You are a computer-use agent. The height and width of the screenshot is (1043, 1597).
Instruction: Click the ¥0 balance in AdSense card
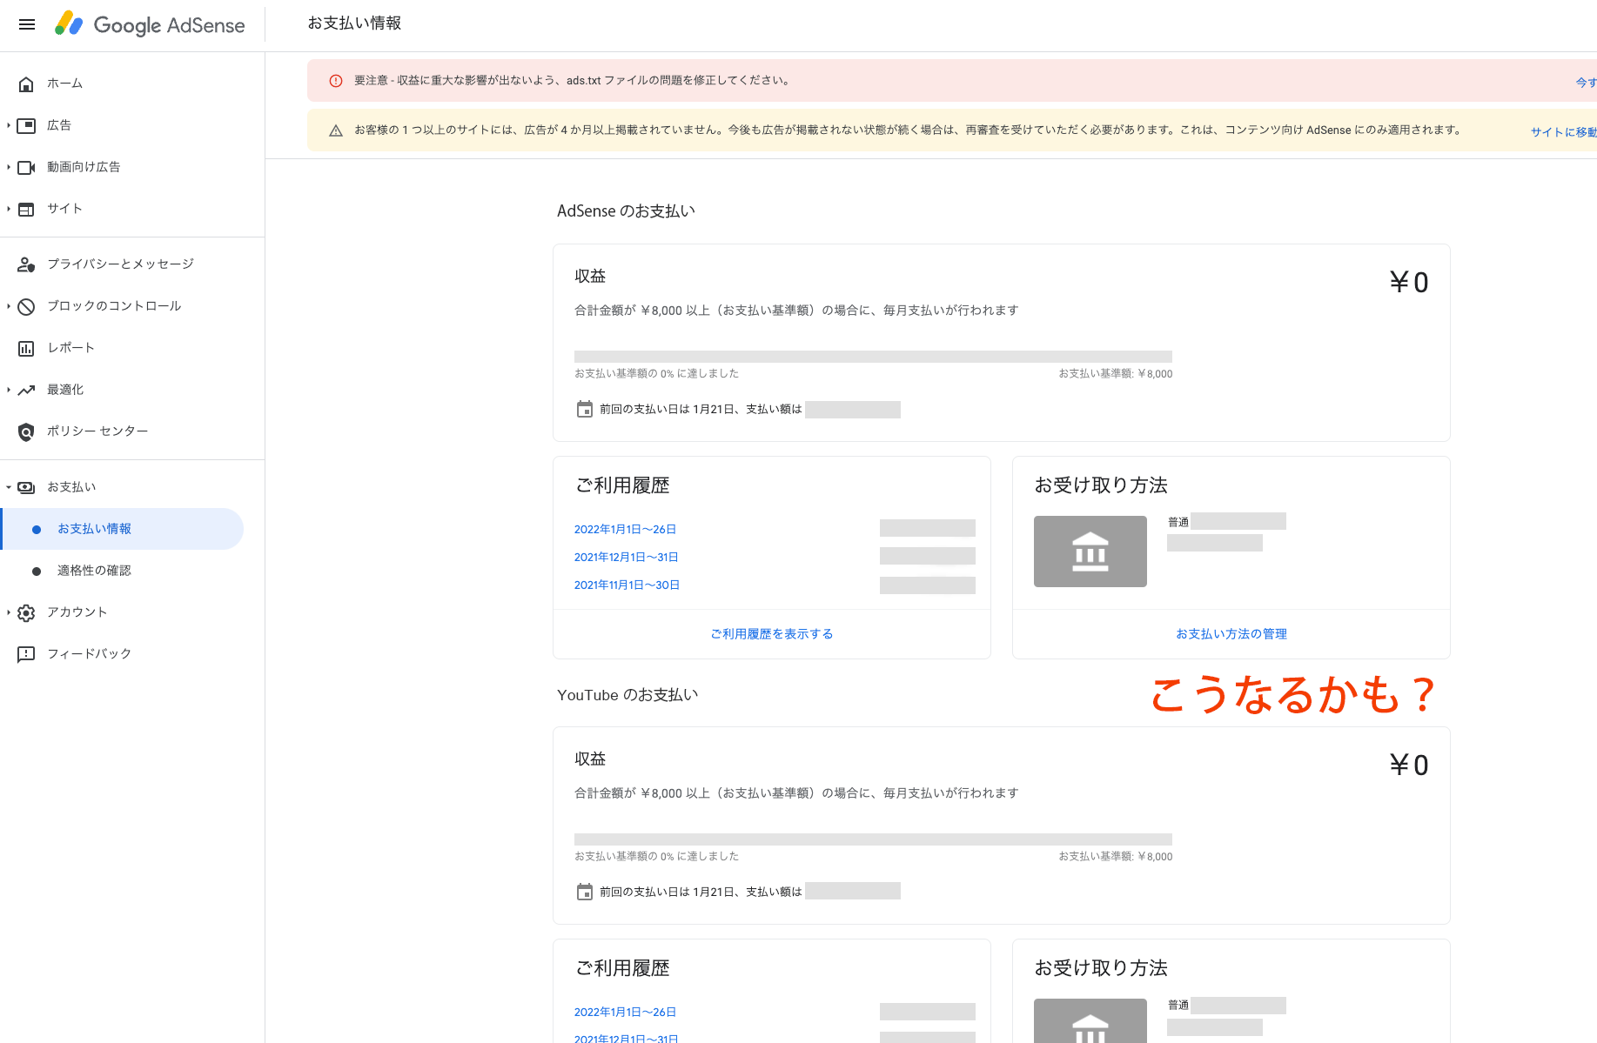[x=1409, y=283]
